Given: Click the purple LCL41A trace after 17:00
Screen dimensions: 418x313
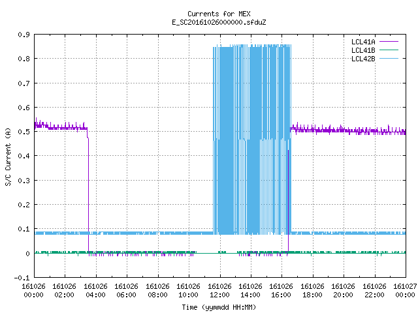Looking at the screenshot, I should [348, 130].
